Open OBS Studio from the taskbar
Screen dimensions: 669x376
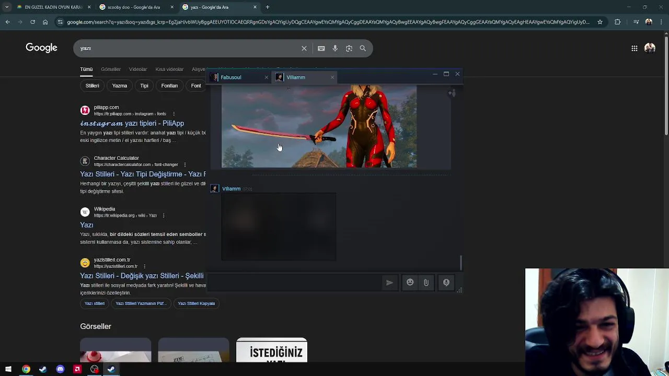pyautogui.click(x=94, y=369)
